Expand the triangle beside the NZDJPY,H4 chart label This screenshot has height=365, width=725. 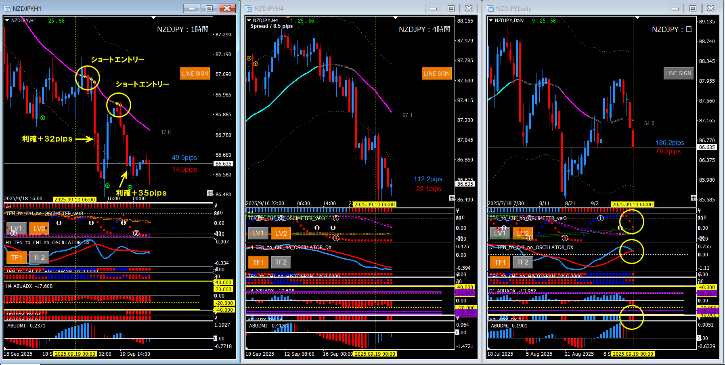[x=249, y=20]
